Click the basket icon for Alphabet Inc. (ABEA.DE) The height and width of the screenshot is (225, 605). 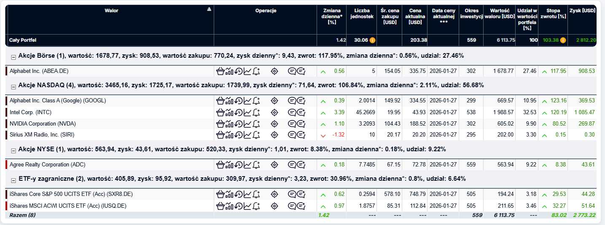tap(220, 71)
